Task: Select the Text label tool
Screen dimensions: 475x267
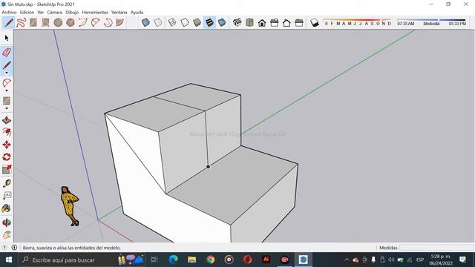Action: 7,196
